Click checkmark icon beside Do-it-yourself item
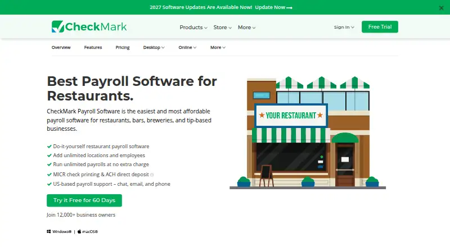450x247 pixels. coord(49,147)
